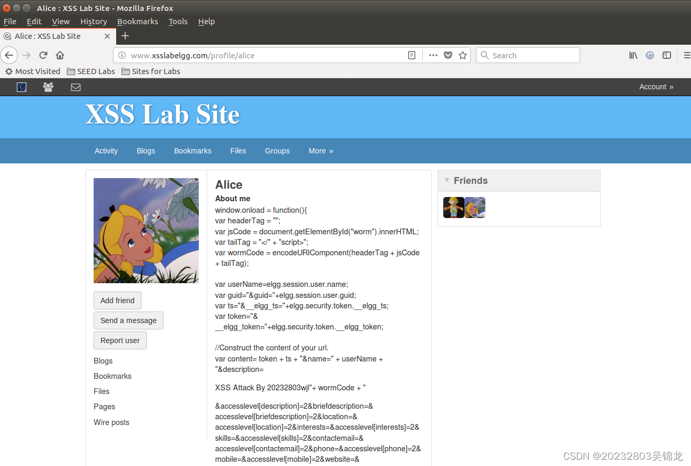Open Most Visited bookmarks gear
Viewport: 691px width, 466px height.
tap(33, 71)
